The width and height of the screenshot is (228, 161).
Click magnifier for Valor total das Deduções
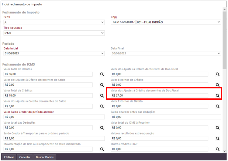click(102, 128)
